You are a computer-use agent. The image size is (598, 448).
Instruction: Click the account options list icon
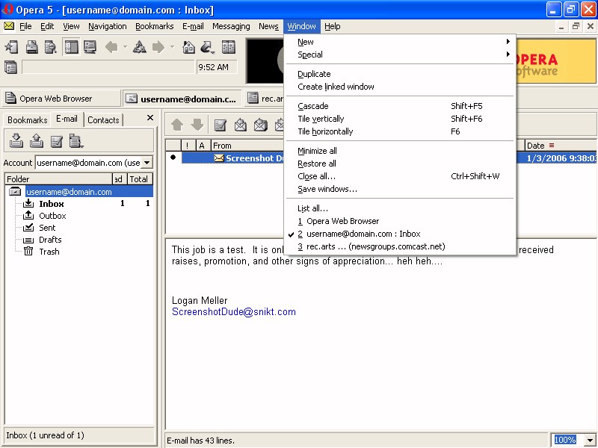(76, 140)
